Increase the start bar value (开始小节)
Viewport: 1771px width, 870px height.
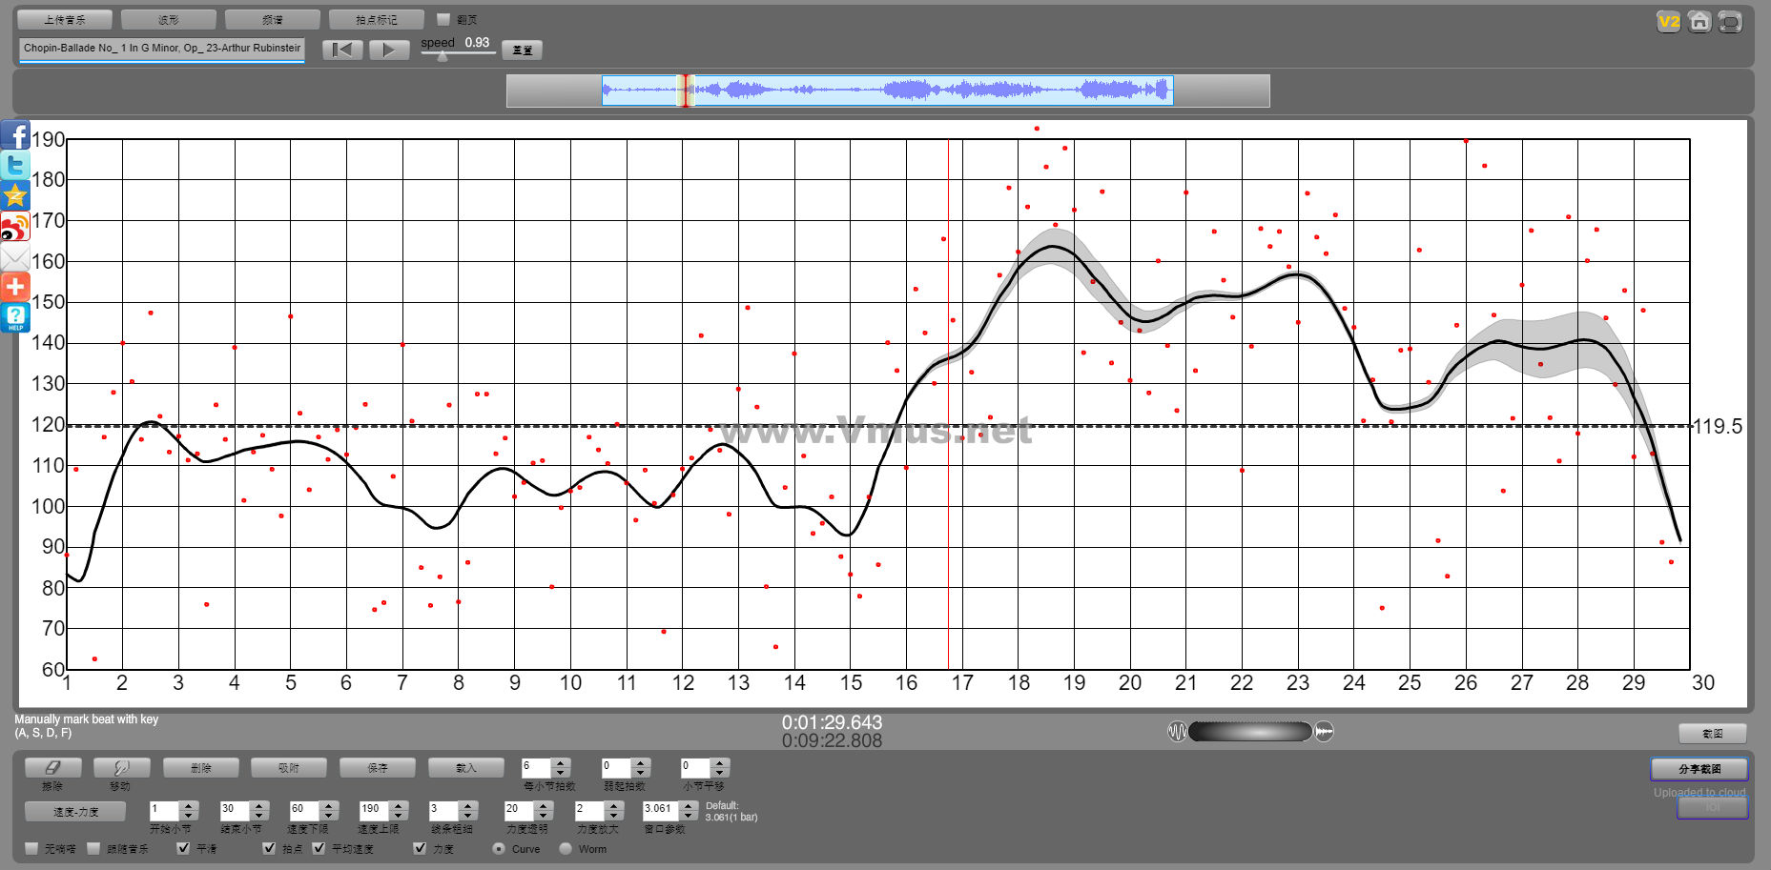coord(188,806)
